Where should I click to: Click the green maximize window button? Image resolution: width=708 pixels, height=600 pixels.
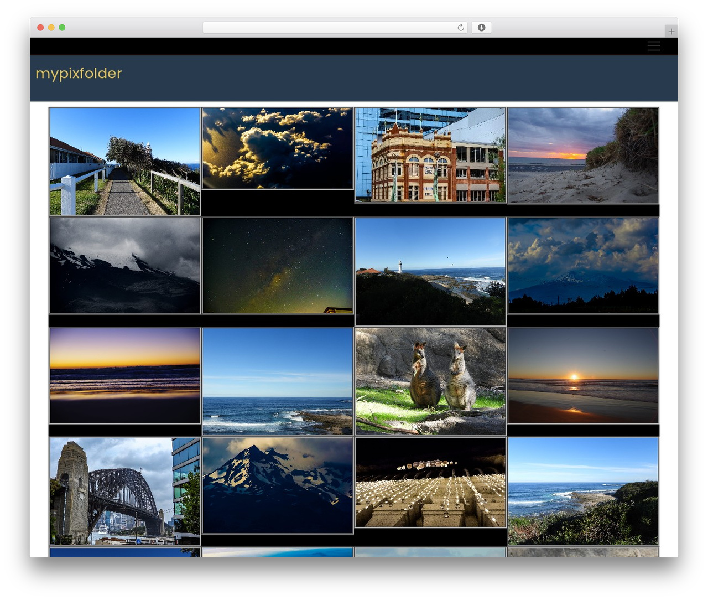click(x=62, y=28)
